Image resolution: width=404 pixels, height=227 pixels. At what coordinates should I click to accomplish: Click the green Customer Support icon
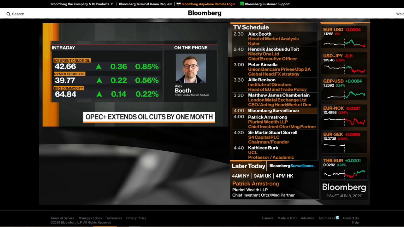[242, 4]
